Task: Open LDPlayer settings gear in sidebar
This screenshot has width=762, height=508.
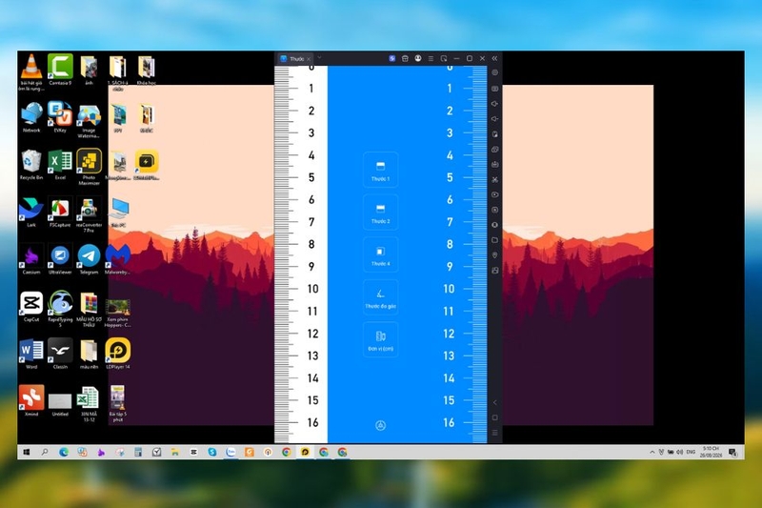Action: pyautogui.click(x=494, y=72)
